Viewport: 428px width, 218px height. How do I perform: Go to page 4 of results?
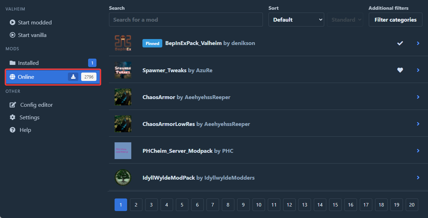click(x=167, y=205)
